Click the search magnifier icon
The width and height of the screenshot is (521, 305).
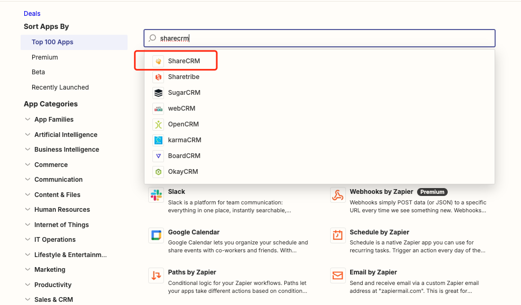(x=152, y=38)
